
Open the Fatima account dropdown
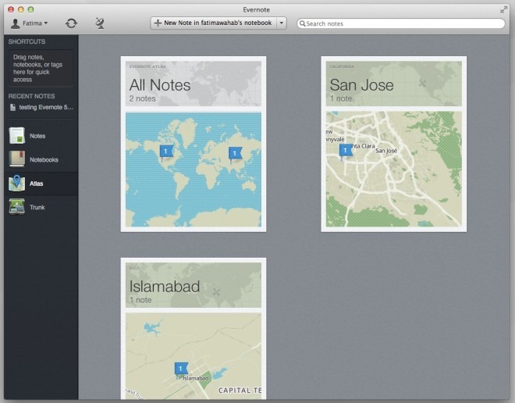[29, 23]
